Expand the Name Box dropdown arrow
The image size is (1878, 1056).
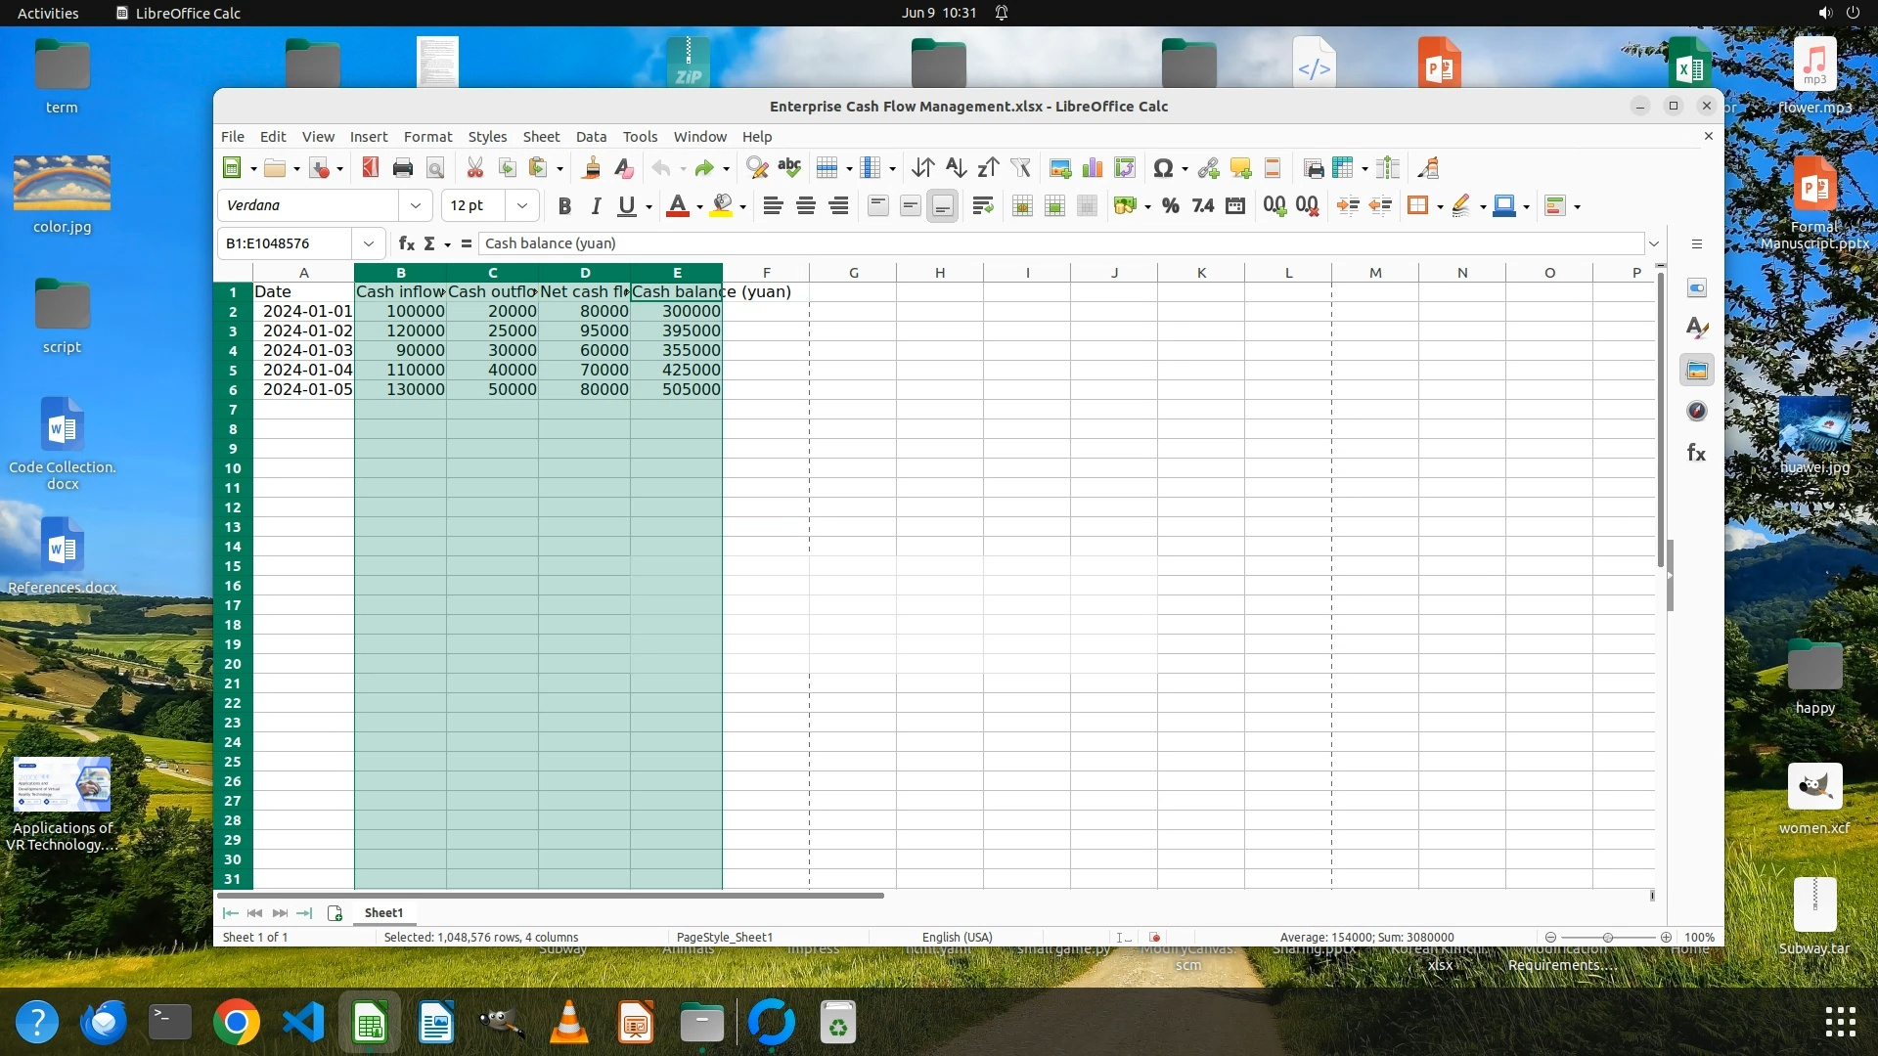coord(369,243)
